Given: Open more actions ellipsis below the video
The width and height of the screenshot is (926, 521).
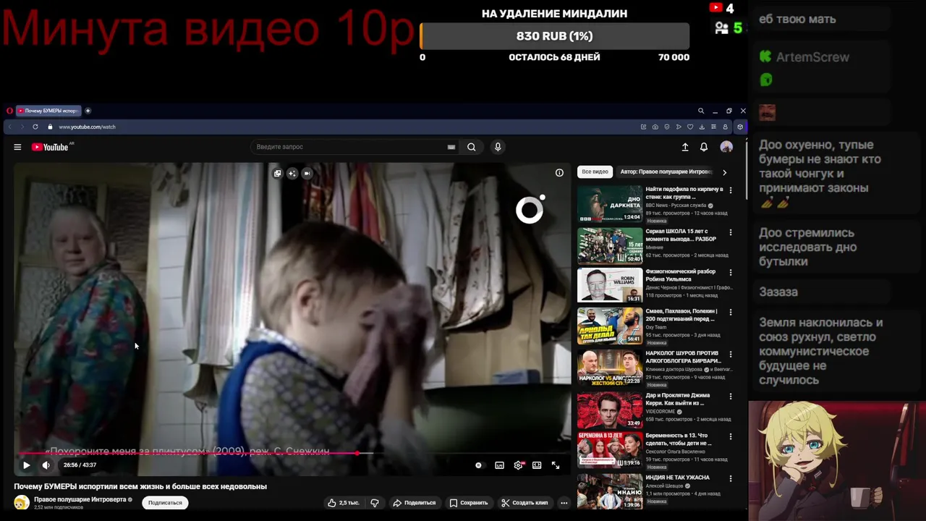Looking at the screenshot, I should coord(564,503).
